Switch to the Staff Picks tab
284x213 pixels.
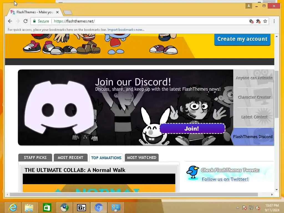click(x=35, y=158)
